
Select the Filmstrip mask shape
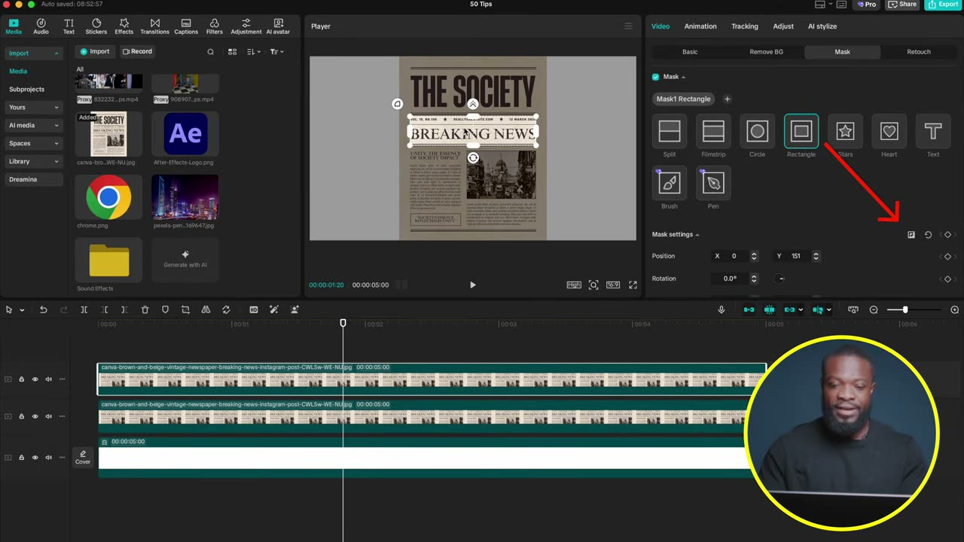coord(713,132)
